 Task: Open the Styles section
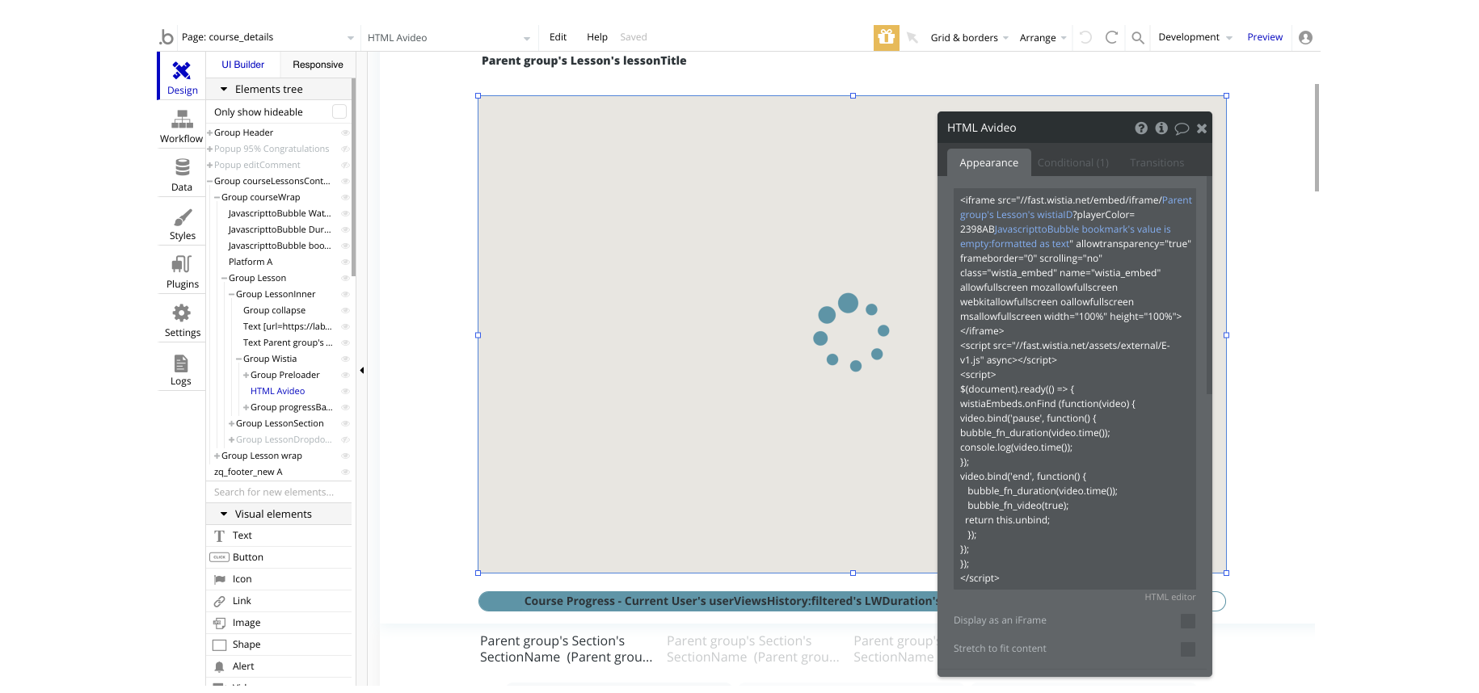182,224
